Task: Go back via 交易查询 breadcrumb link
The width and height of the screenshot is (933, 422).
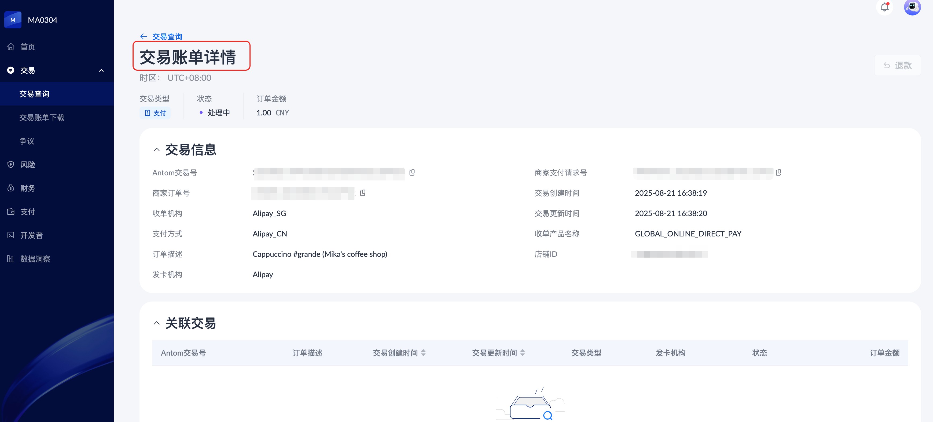Action: click(167, 36)
